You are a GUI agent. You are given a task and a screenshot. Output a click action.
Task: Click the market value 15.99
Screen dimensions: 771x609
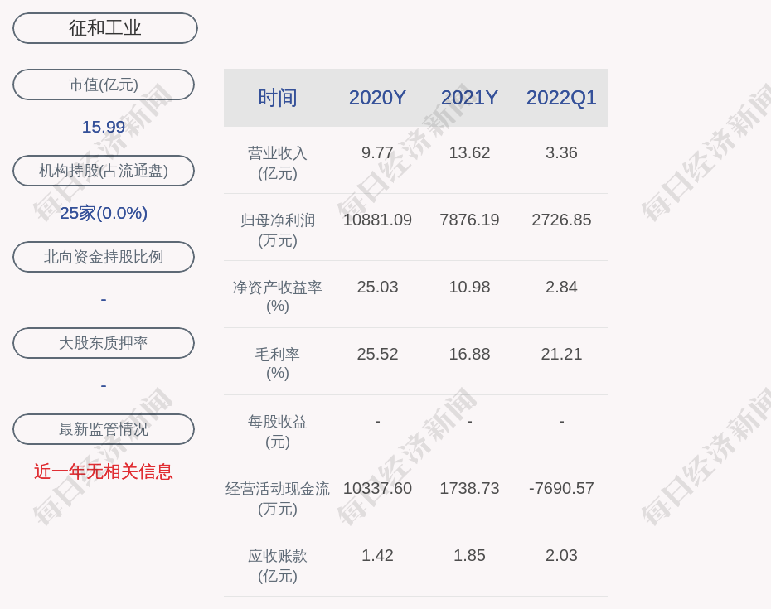coord(104,127)
